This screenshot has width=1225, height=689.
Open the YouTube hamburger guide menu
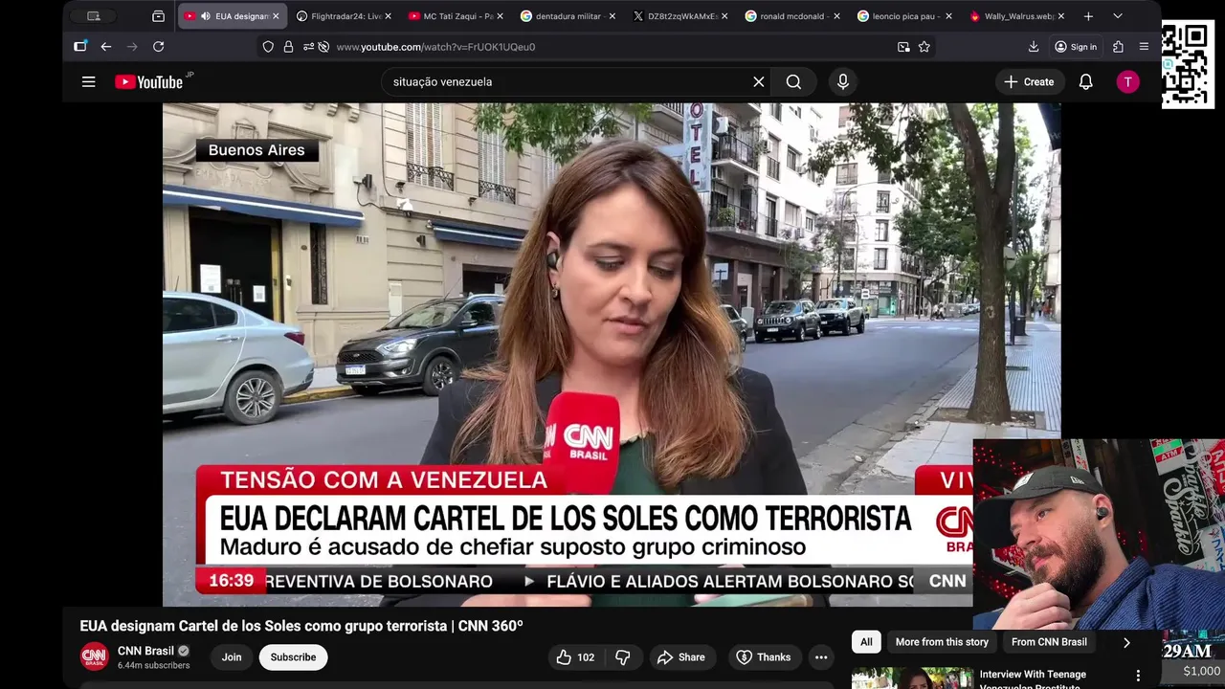pyautogui.click(x=88, y=82)
